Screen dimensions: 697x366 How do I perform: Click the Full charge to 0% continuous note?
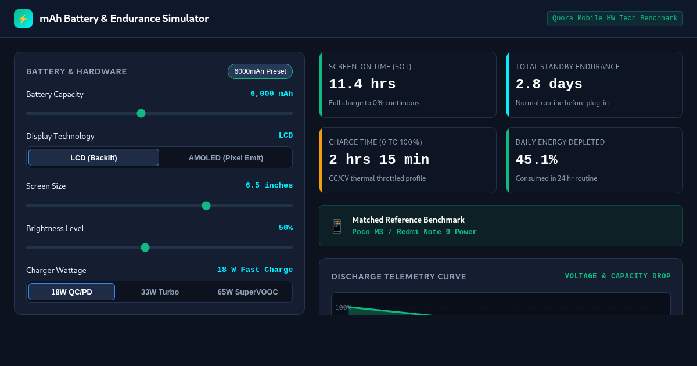(x=374, y=103)
